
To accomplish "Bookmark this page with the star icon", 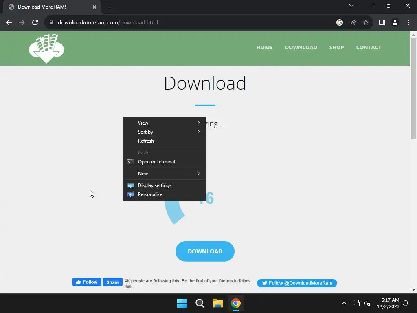I will coord(366,23).
